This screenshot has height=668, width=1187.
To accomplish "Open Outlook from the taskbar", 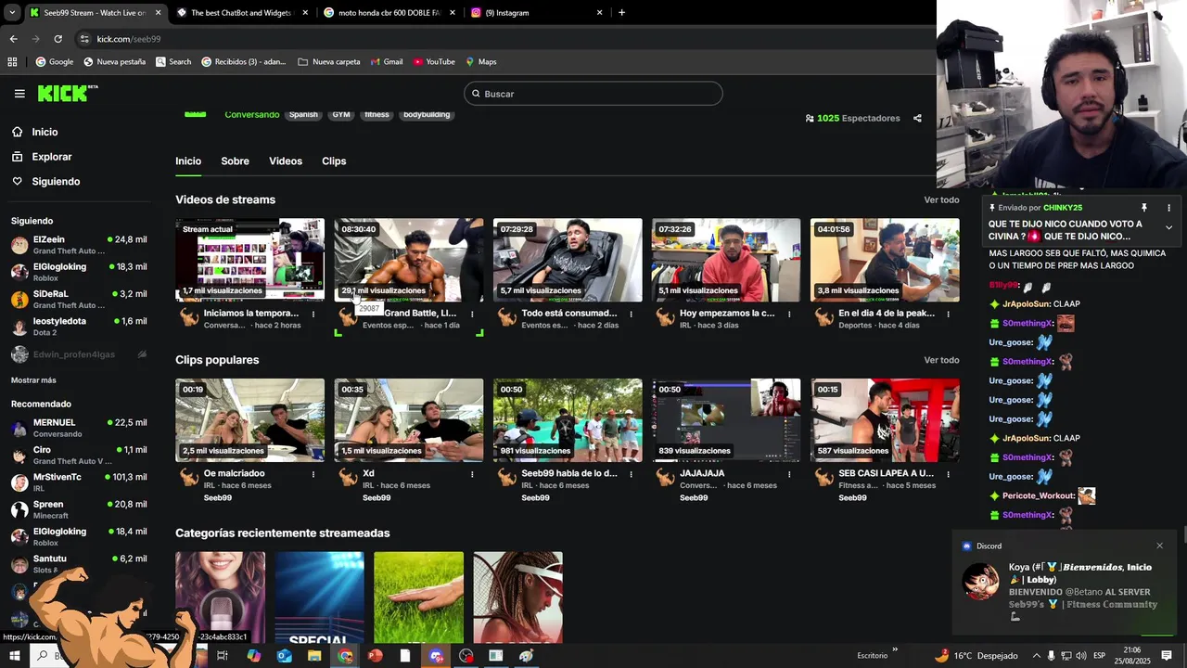I will (x=284, y=655).
